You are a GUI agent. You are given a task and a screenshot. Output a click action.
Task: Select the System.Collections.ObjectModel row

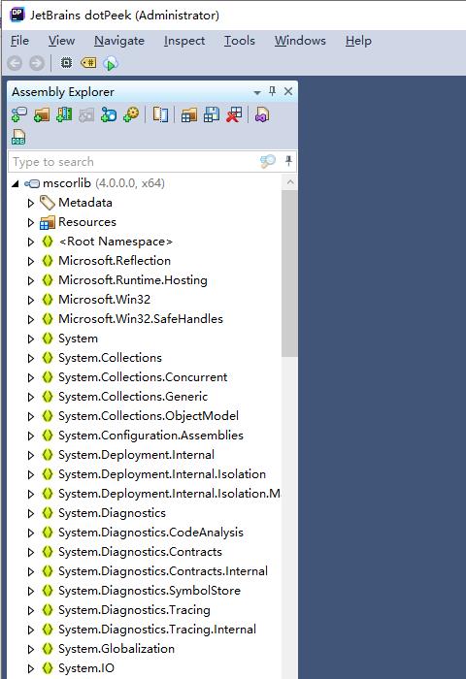[149, 416]
